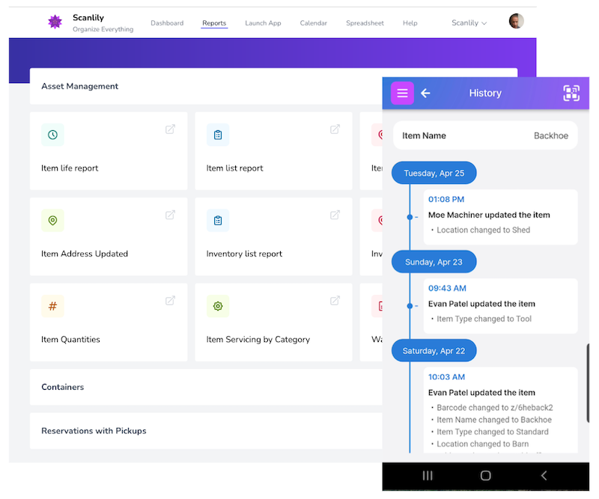Expand the Containers section
Viewport: 599px width, 499px height.
(x=206, y=388)
